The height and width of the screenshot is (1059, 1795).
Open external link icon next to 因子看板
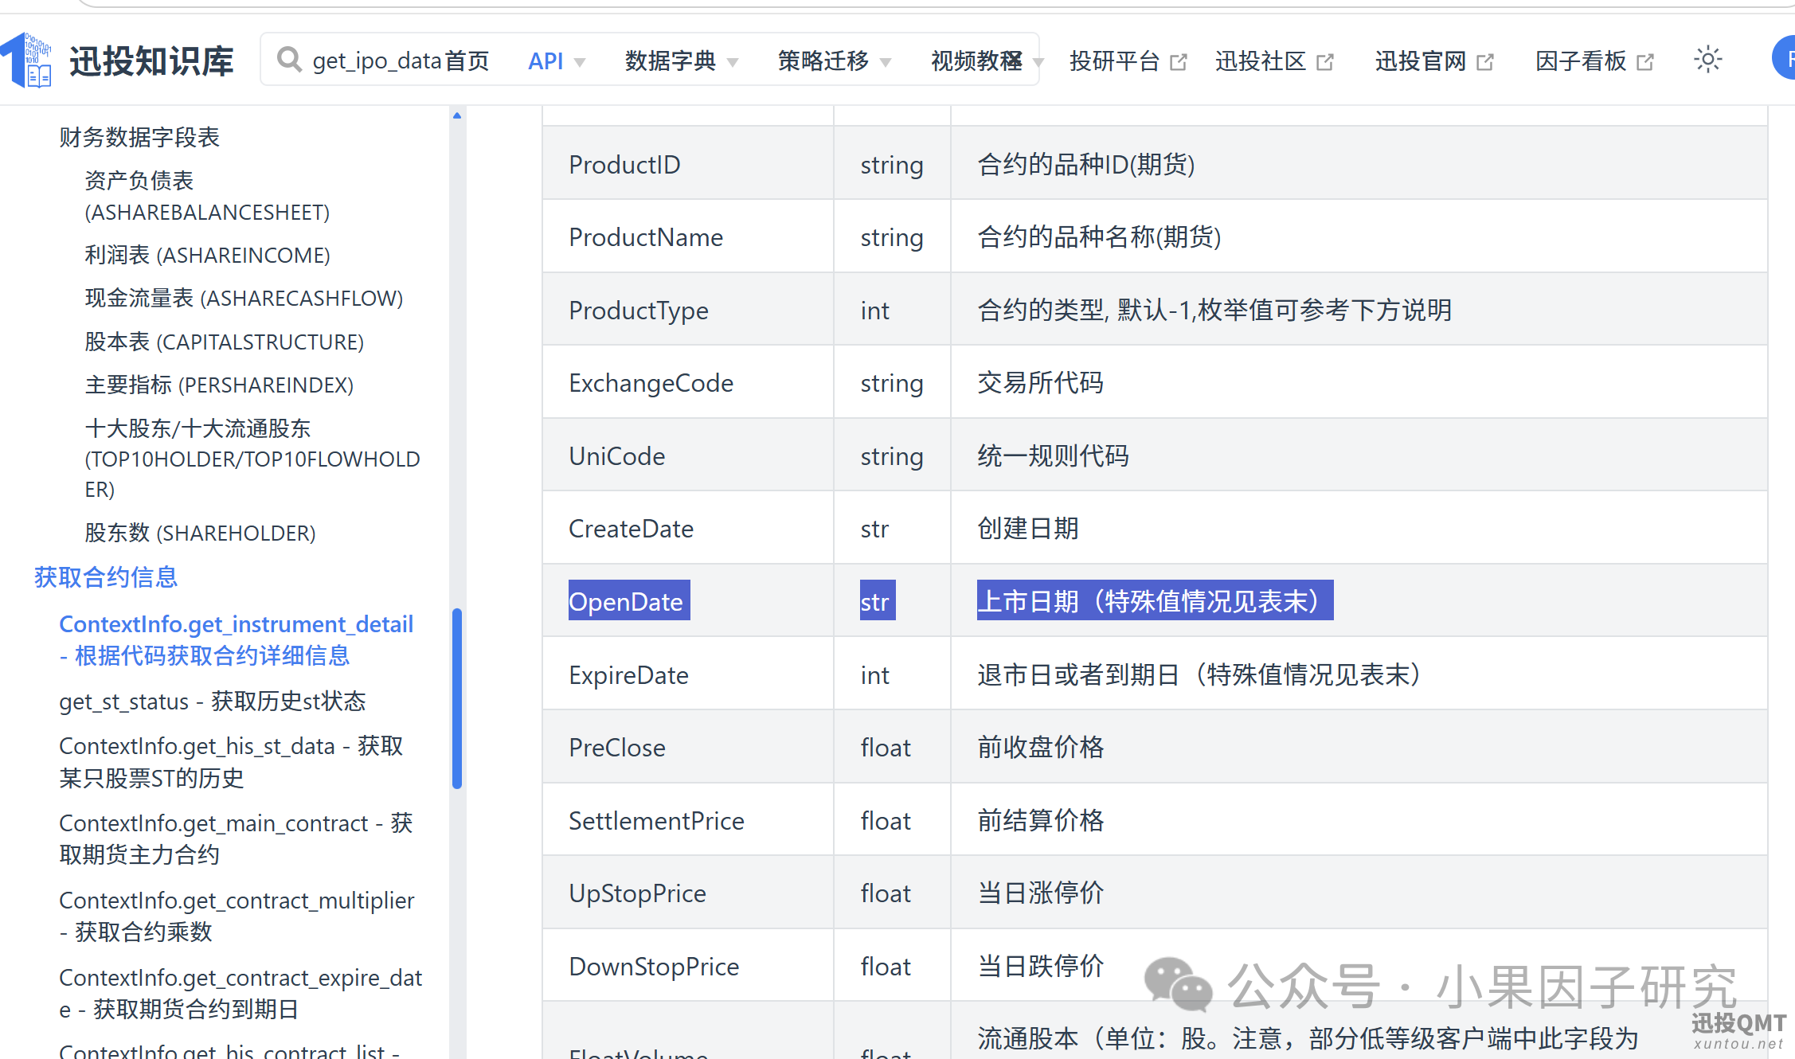click(1645, 61)
